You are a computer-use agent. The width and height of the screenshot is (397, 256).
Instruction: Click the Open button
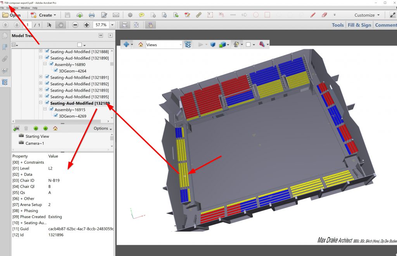[11, 15]
